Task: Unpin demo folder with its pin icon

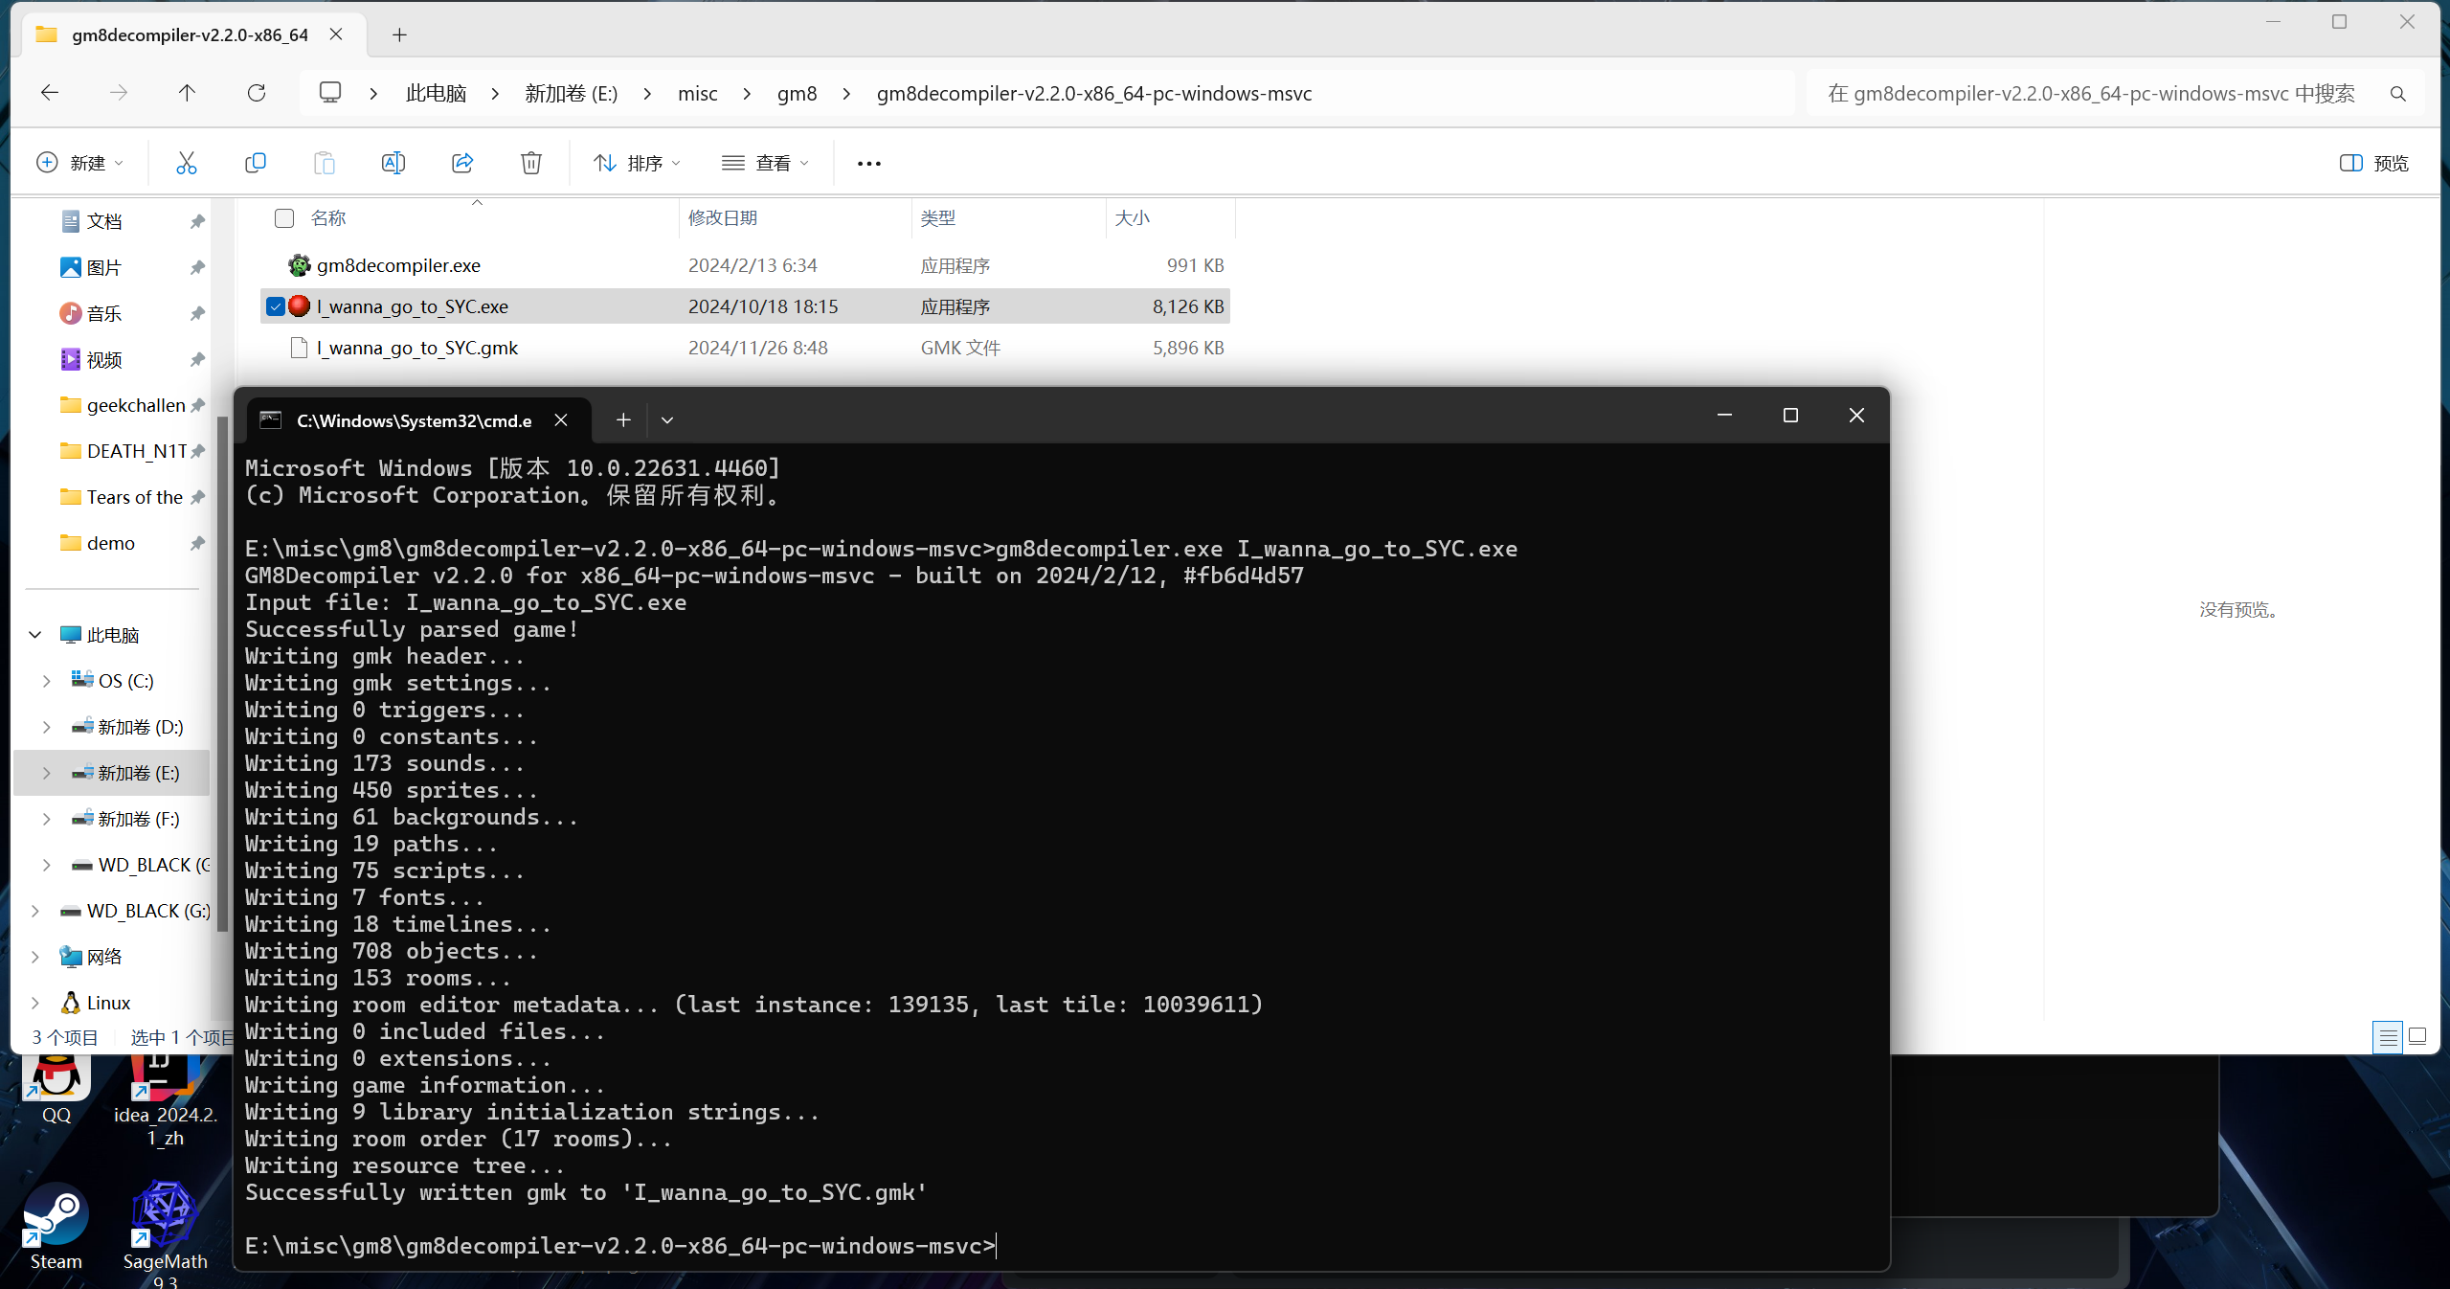Action: (x=197, y=543)
